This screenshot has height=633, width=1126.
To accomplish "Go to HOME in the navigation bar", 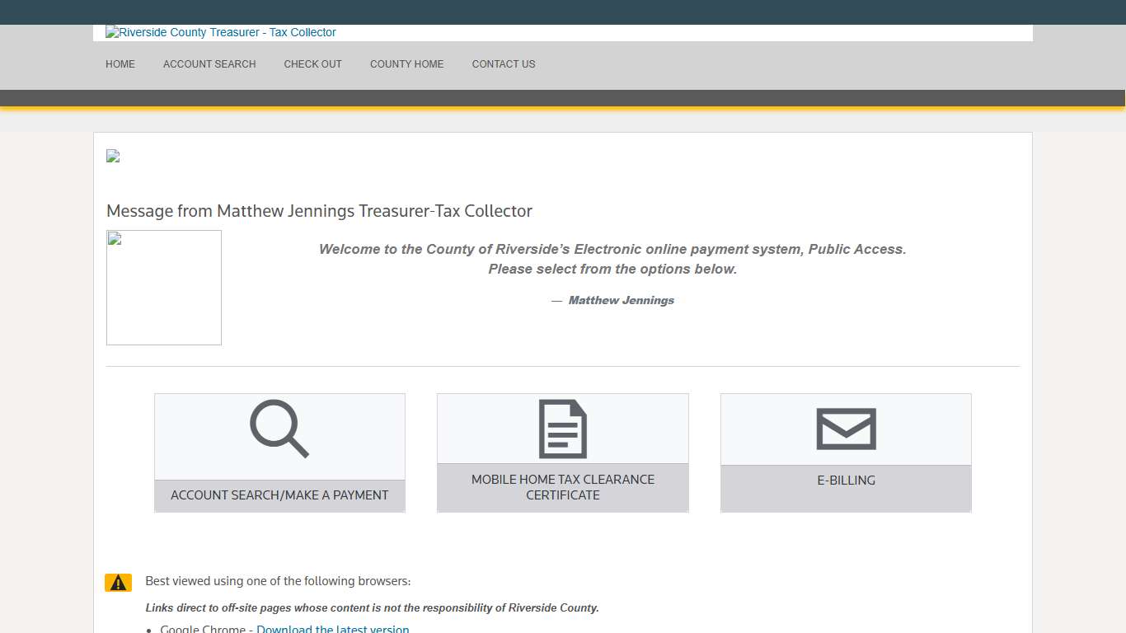I will (x=120, y=64).
